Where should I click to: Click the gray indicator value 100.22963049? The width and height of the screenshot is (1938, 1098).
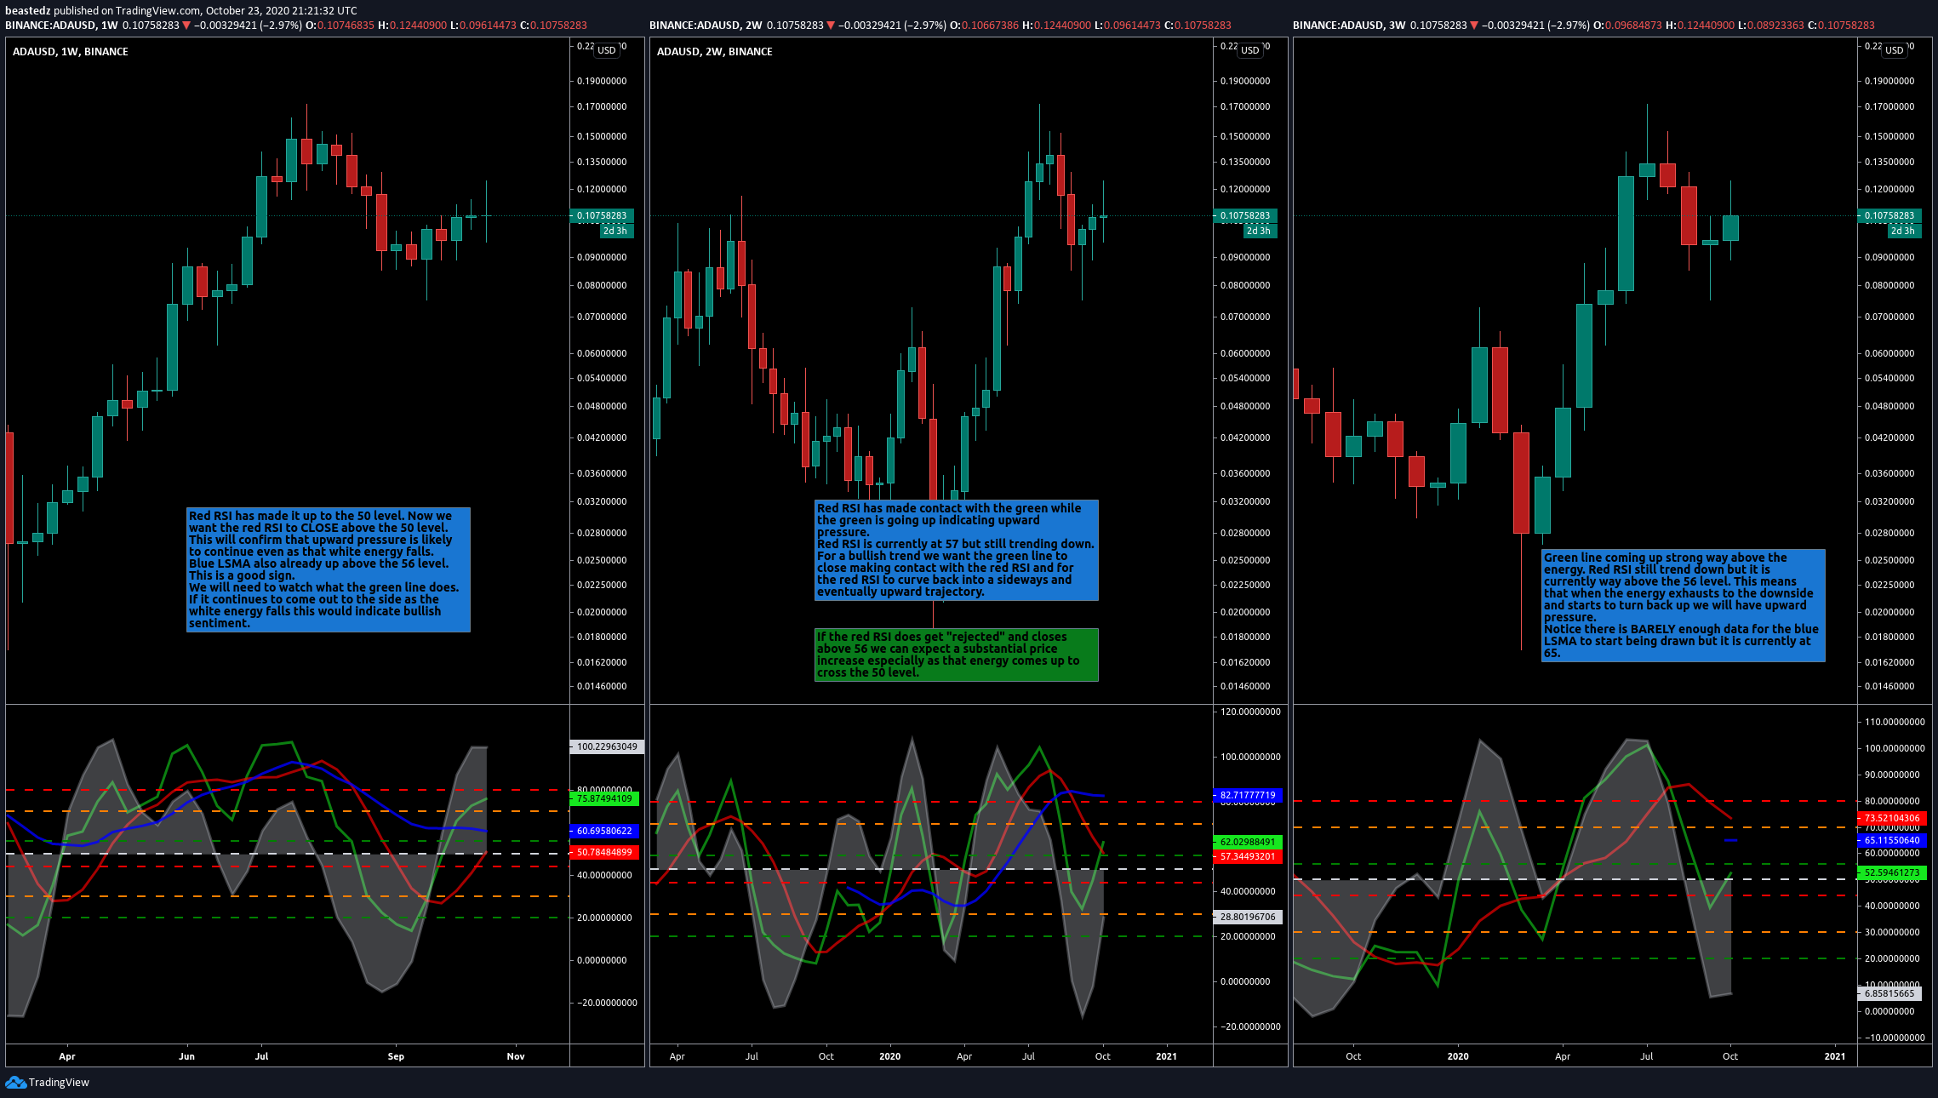pos(607,746)
